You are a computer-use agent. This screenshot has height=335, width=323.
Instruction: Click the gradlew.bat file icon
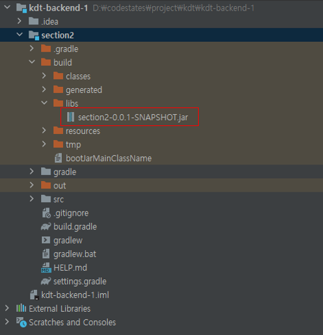[x=46, y=254]
